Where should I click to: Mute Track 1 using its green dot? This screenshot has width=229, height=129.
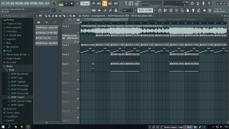pyautogui.click(x=78, y=33)
